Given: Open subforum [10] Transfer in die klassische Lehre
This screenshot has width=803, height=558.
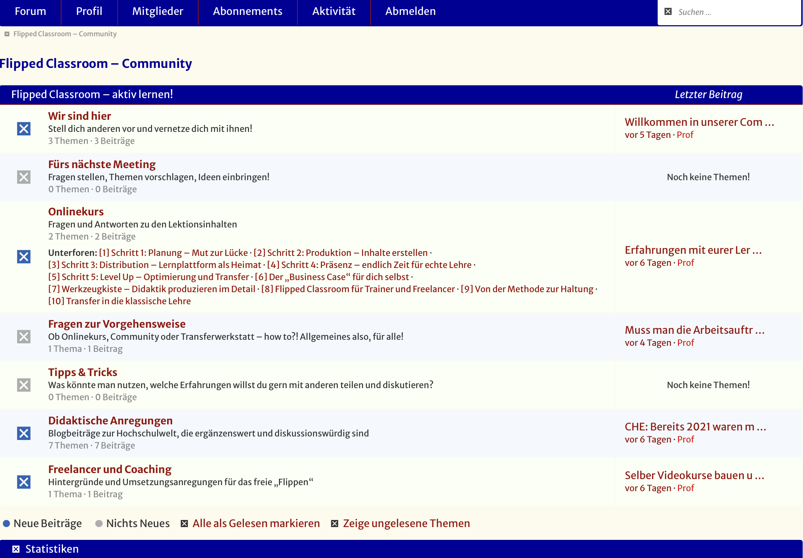Looking at the screenshot, I should pos(119,301).
